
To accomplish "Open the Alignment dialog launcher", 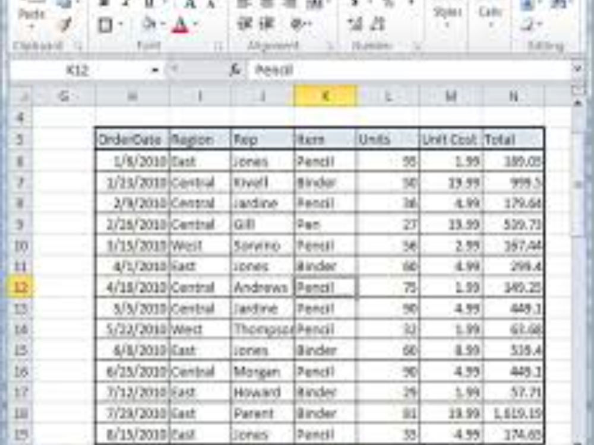I will (331, 46).
